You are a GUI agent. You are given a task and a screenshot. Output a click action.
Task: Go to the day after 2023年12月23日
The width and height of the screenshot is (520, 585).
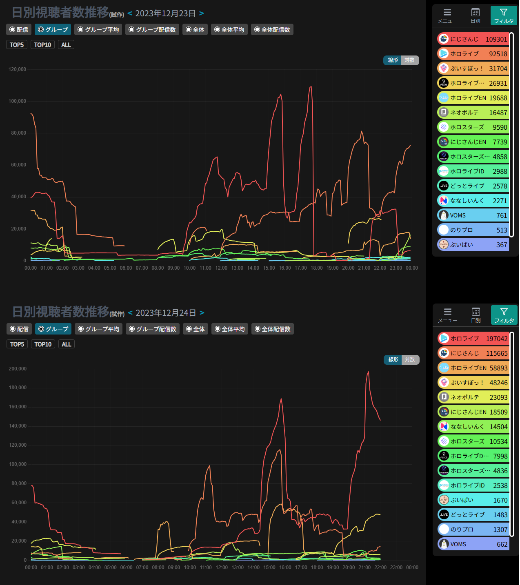click(202, 13)
